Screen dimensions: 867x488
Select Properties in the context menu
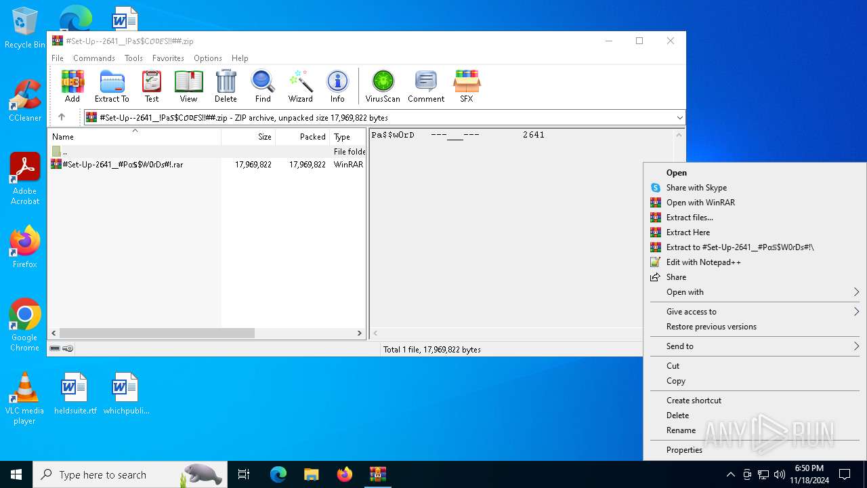tap(684, 450)
